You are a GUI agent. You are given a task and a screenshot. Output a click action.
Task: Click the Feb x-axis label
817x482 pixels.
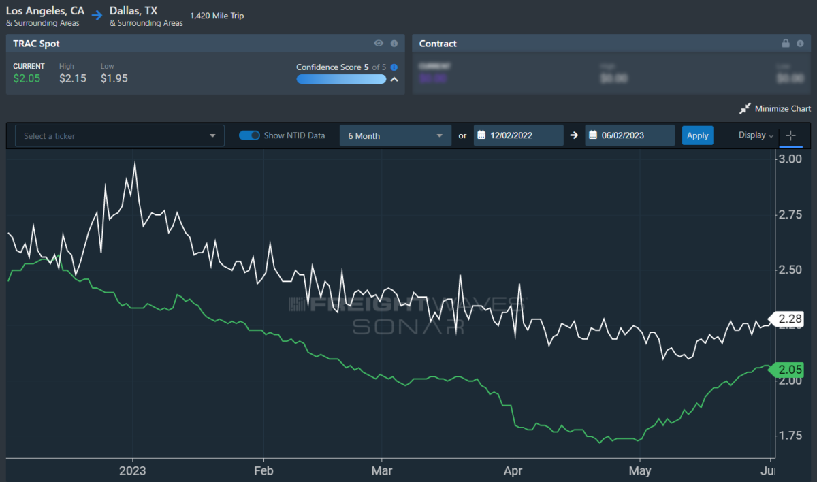pos(262,470)
